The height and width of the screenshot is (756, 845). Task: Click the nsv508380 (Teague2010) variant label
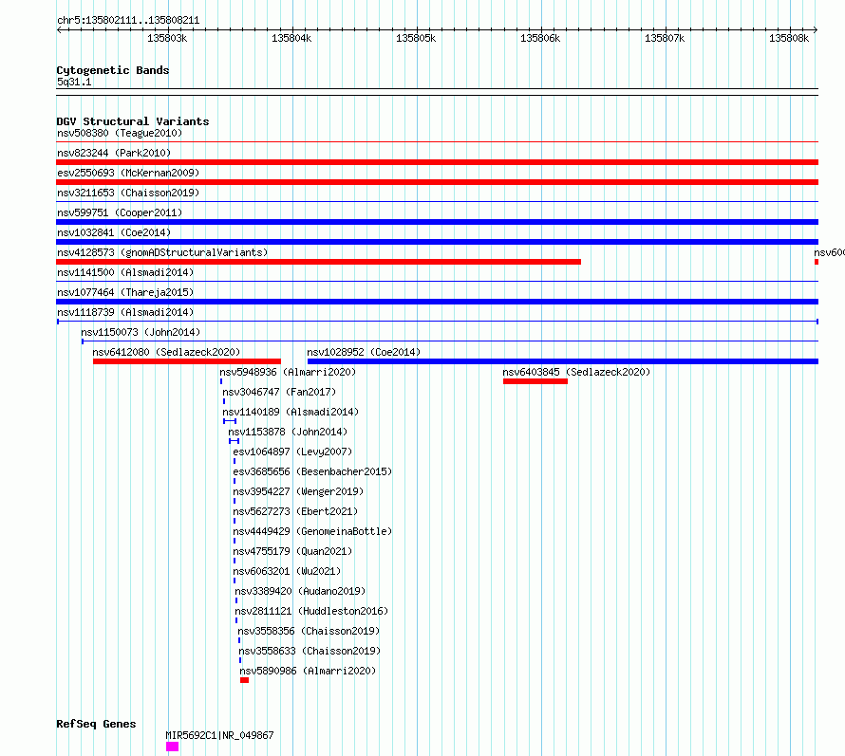point(120,133)
